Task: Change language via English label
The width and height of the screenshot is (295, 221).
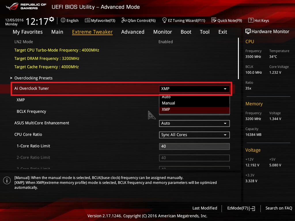Action: (x=72, y=20)
